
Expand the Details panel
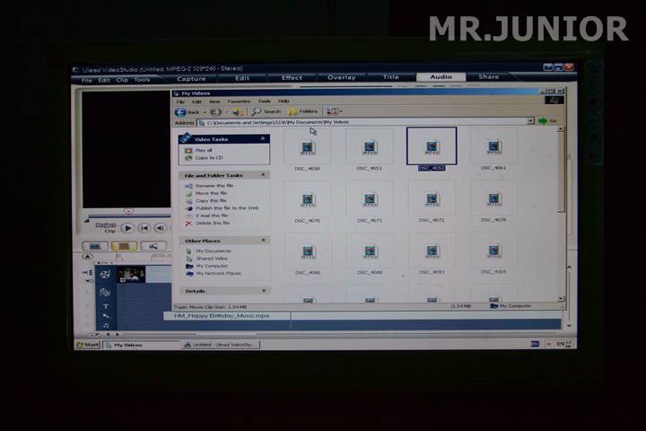[264, 290]
